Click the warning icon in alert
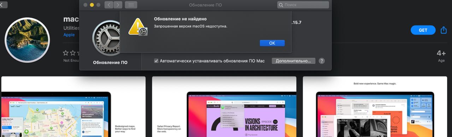Image resolution: width=452 pixels, height=137 pixels. [137, 27]
